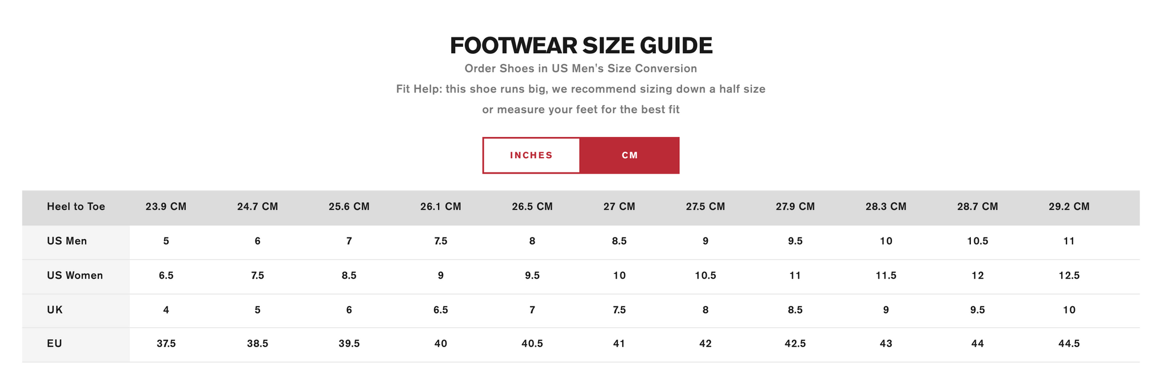Select US Men size 8.5 cell

click(619, 241)
